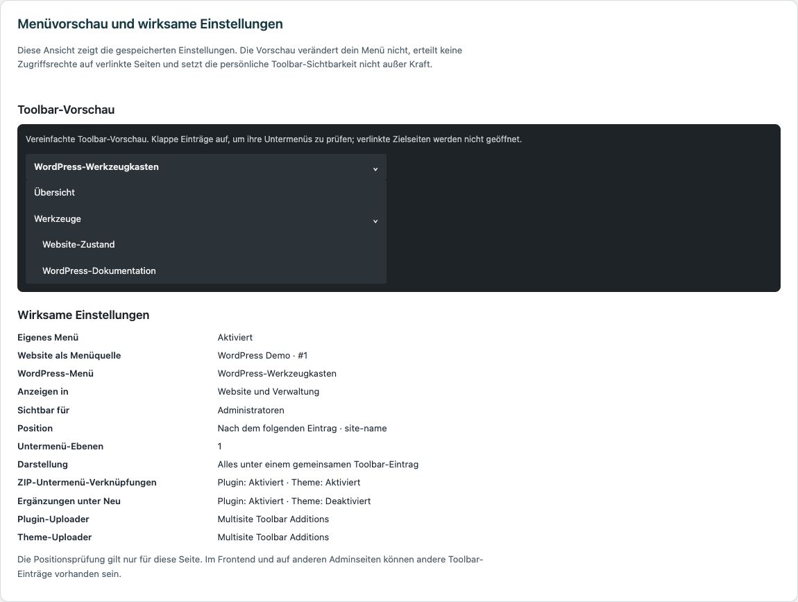Viewport: 798px width, 602px height.
Task: Click the Position label
Action: [x=35, y=429]
